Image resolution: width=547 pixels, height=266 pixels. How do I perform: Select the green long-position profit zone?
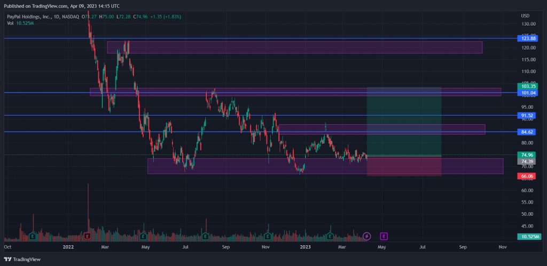pos(404,121)
